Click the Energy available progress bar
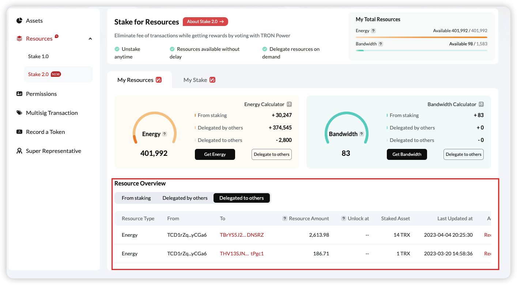Screen dimensions: 517x285 tap(421, 37)
